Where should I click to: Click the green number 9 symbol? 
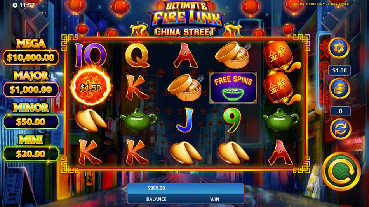click(x=233, y=120)
